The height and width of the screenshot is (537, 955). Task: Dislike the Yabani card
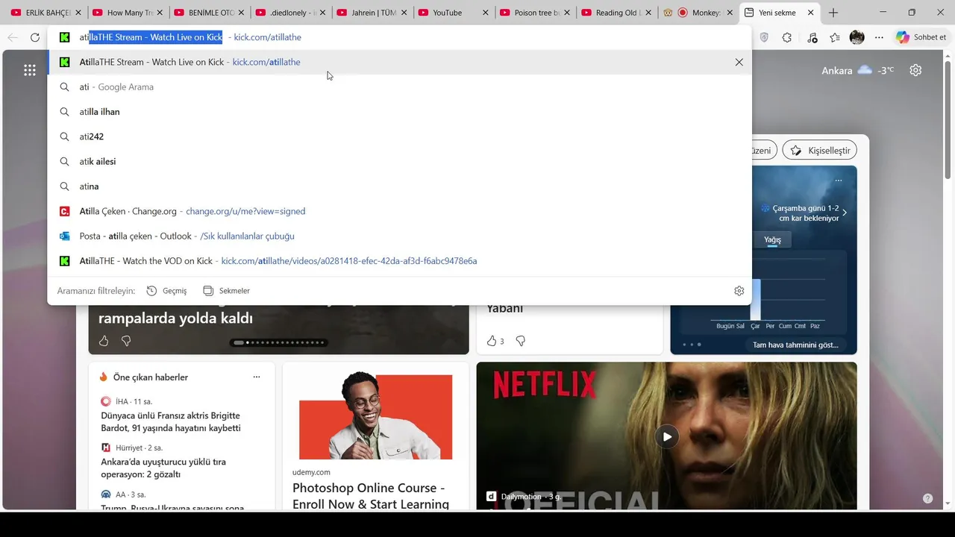coord(521,341)
